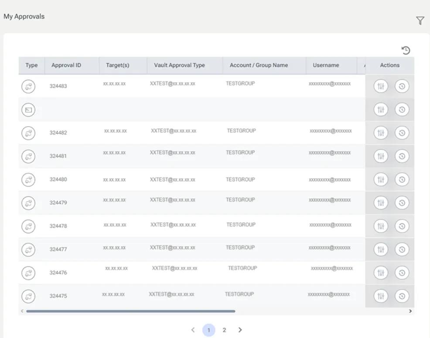
Task: Select approval ID 324479 cell
Action: click(58, 203)
